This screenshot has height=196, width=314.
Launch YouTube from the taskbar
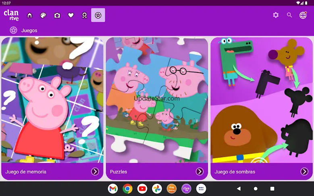[x=142, y=189]
